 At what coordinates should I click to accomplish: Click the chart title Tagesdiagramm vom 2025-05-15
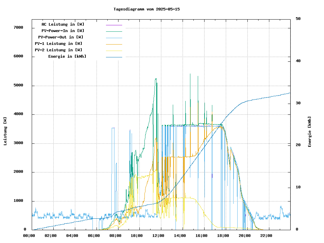click(x=147, y=9)
